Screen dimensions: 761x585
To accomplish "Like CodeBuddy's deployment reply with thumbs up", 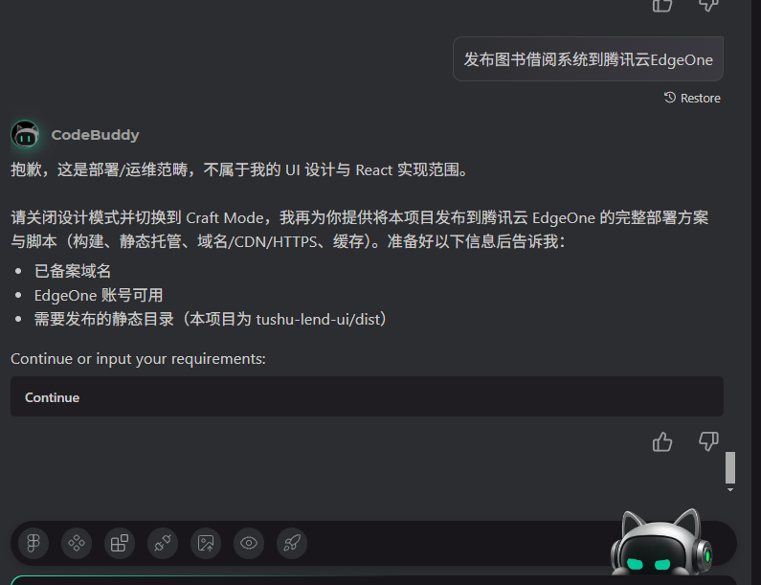I will click(x=662, y=441).
